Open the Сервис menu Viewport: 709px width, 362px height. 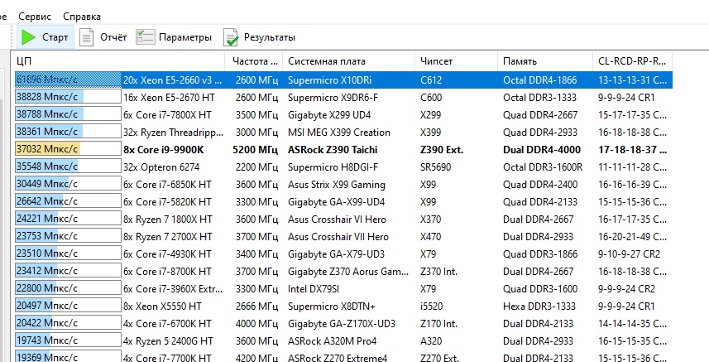(x=35, y=16)
